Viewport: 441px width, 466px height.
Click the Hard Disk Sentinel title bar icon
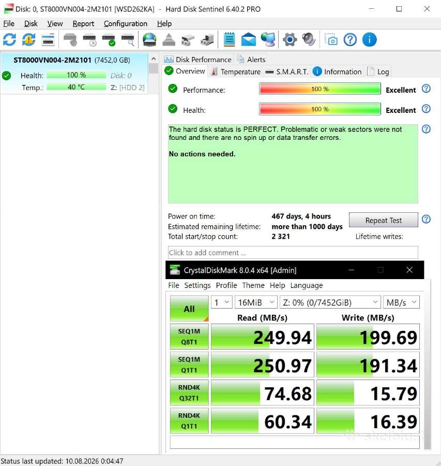point(8,9)
